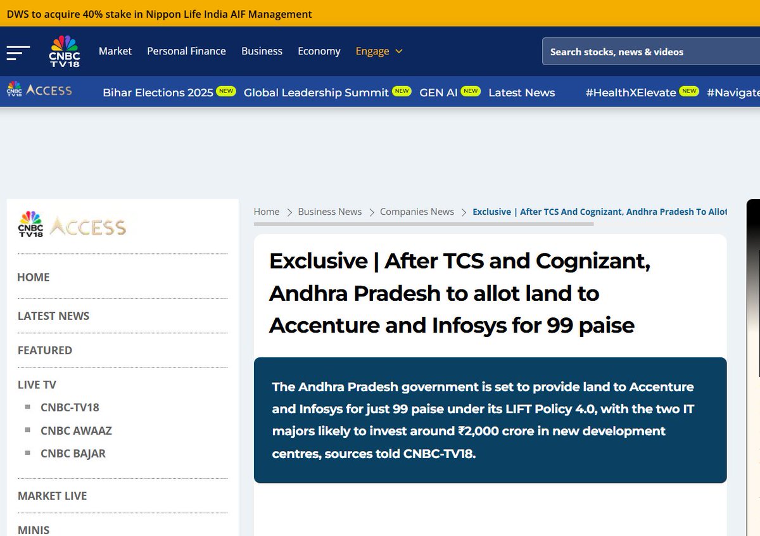
Task: Open the Personal Finance menu
Action: (x=186, y=51)
